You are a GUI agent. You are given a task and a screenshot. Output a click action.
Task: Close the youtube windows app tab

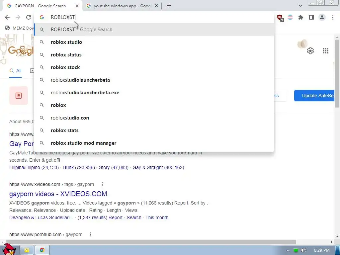click(x=156, y=6)
